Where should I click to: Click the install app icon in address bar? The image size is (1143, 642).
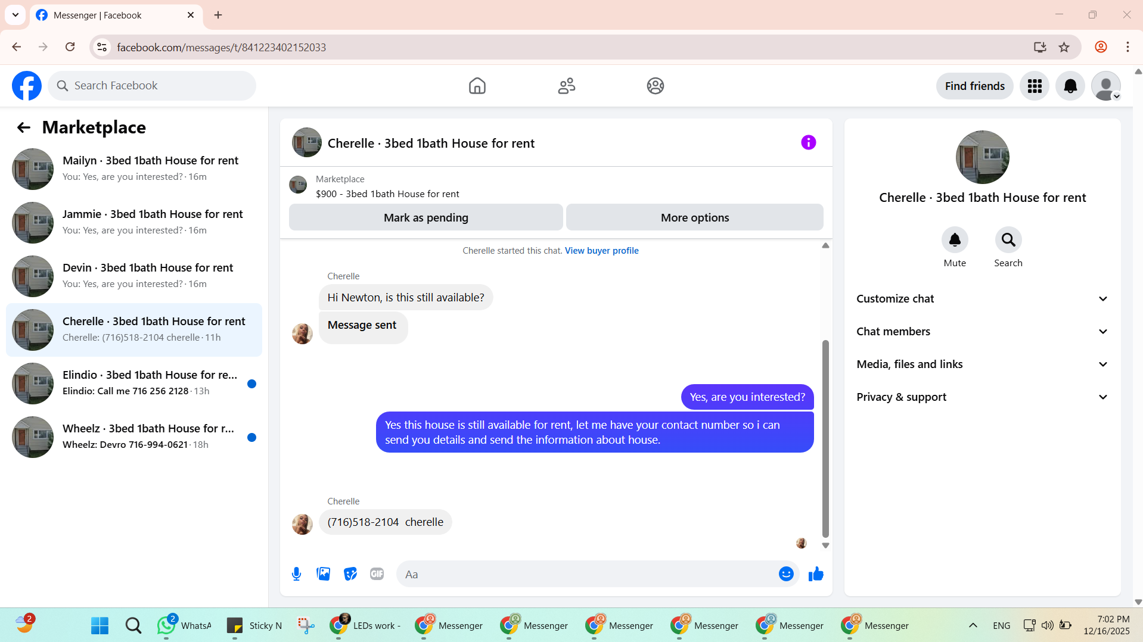[x=1040, y=47]
